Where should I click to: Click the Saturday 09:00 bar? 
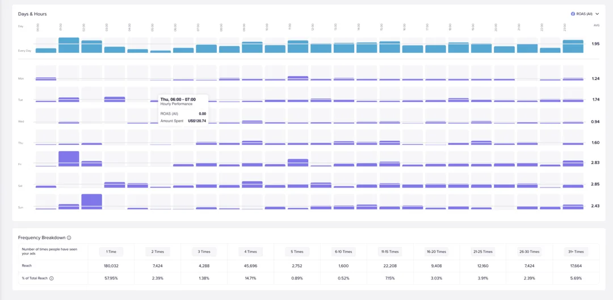252,185
